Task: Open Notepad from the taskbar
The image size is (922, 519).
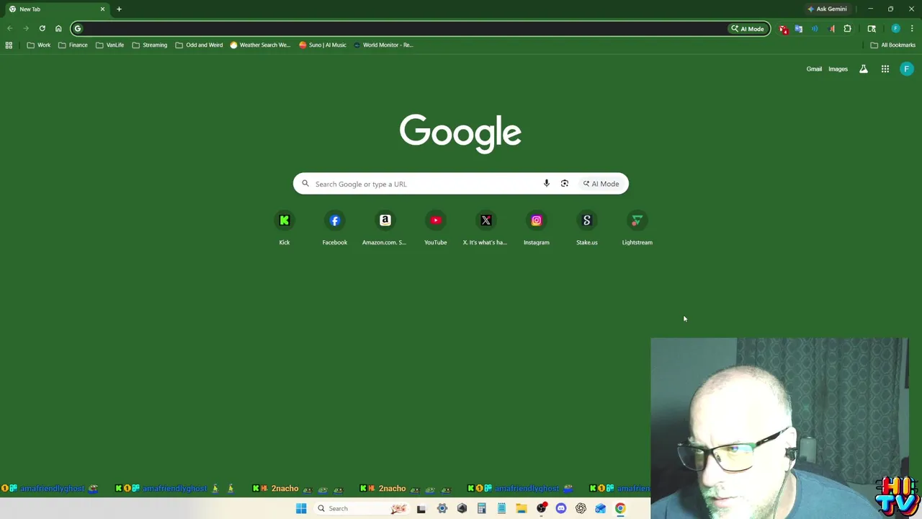Action: 501,508
